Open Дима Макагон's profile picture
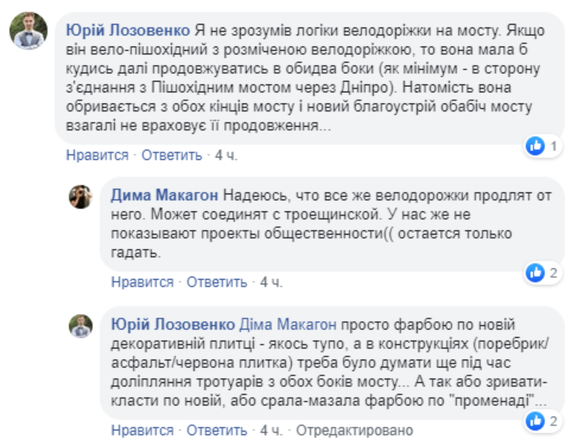Viewport: 578px width, 446px height. [x=81, y=197]
